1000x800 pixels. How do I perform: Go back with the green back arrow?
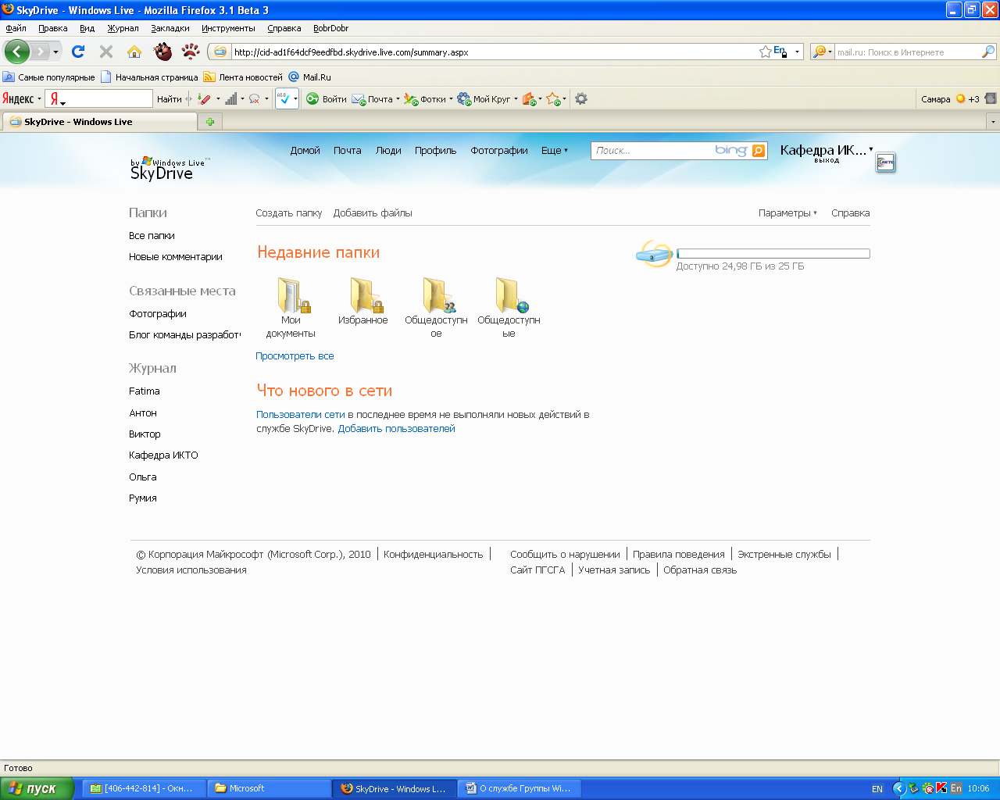(x=16, y=52)
